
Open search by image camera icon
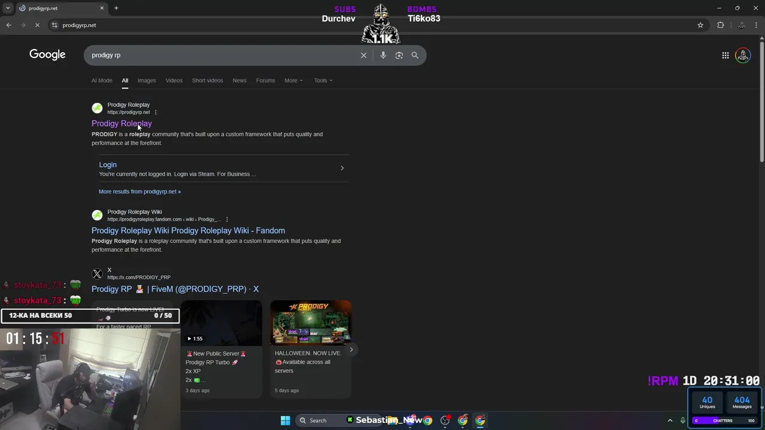399,55
